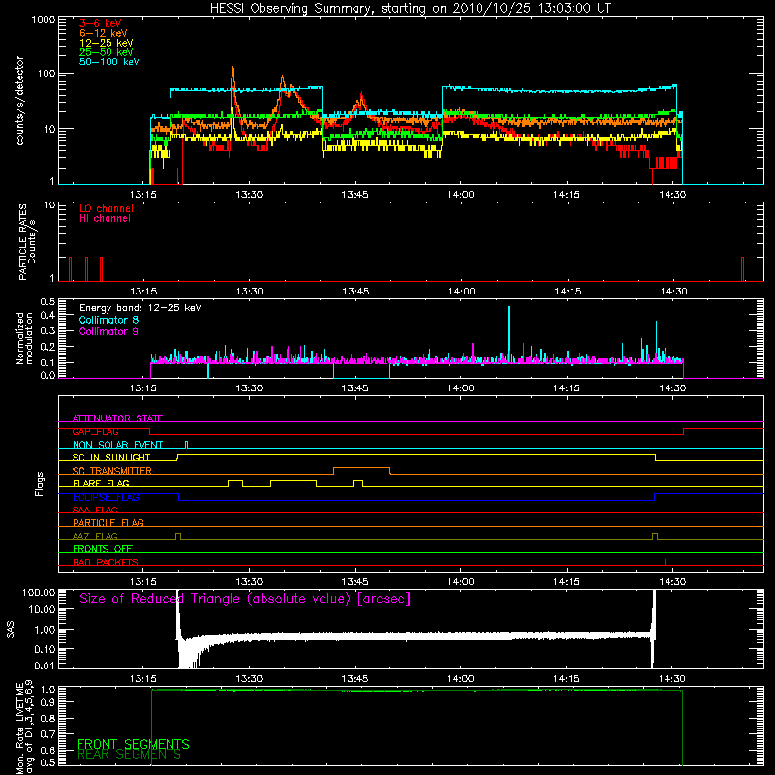Click the BAD_PACKETS flag label

(x=106, y=562)
